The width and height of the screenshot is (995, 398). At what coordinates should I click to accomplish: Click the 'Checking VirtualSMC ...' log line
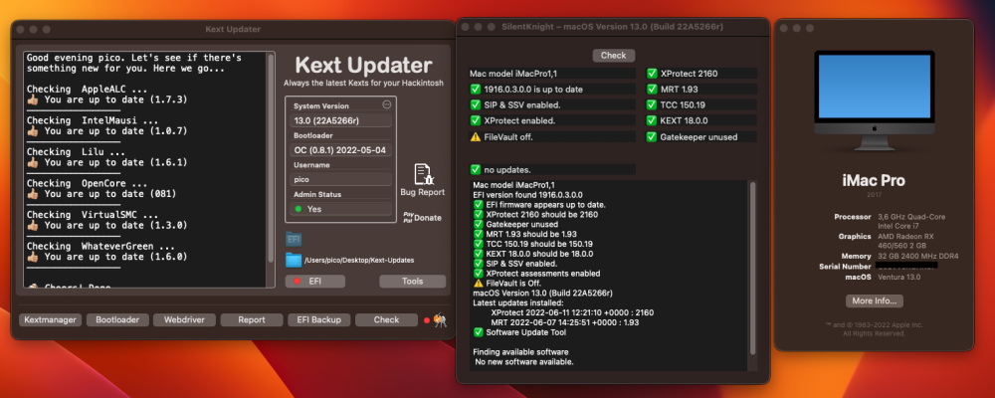93,215
